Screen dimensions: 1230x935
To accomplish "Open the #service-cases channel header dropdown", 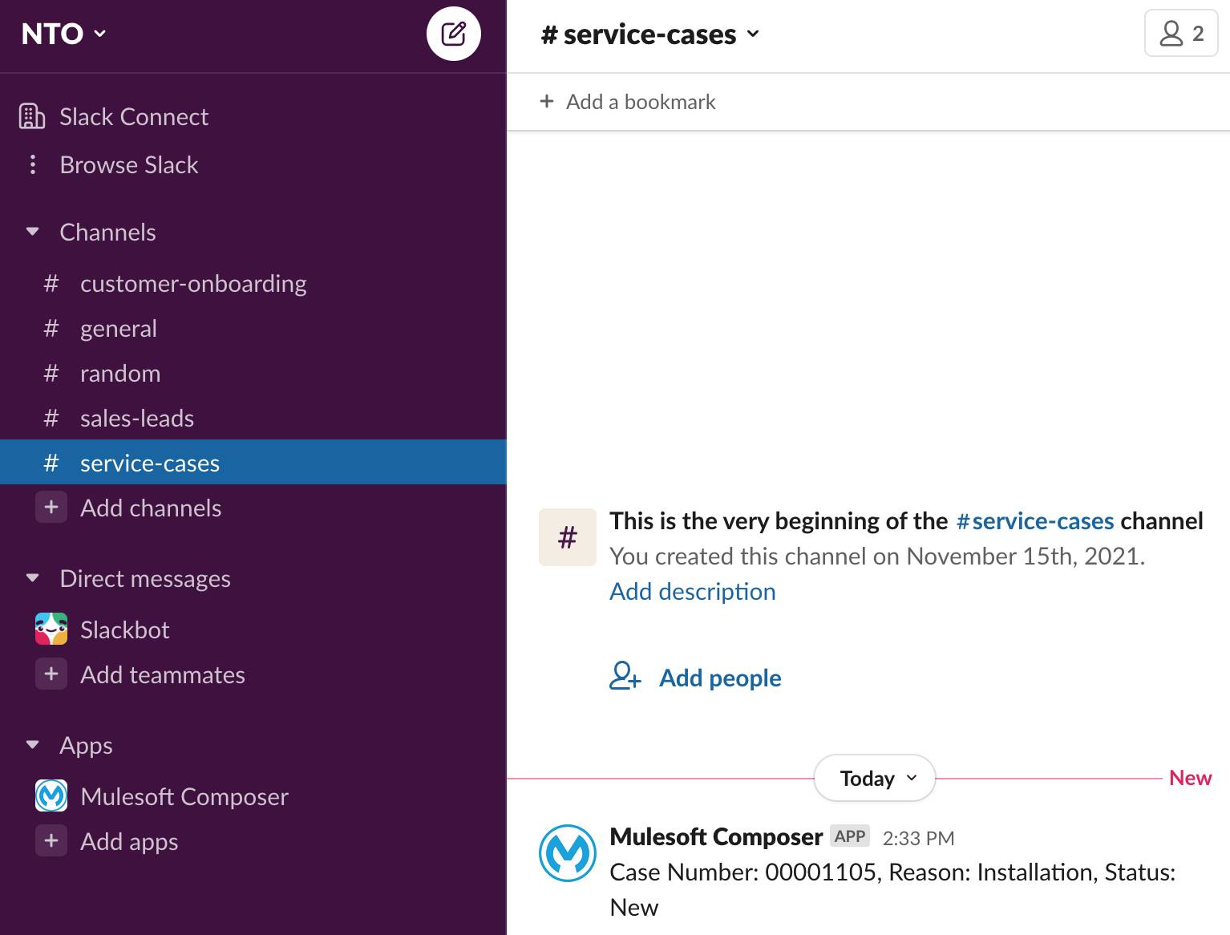I will (x=649, y=34).
